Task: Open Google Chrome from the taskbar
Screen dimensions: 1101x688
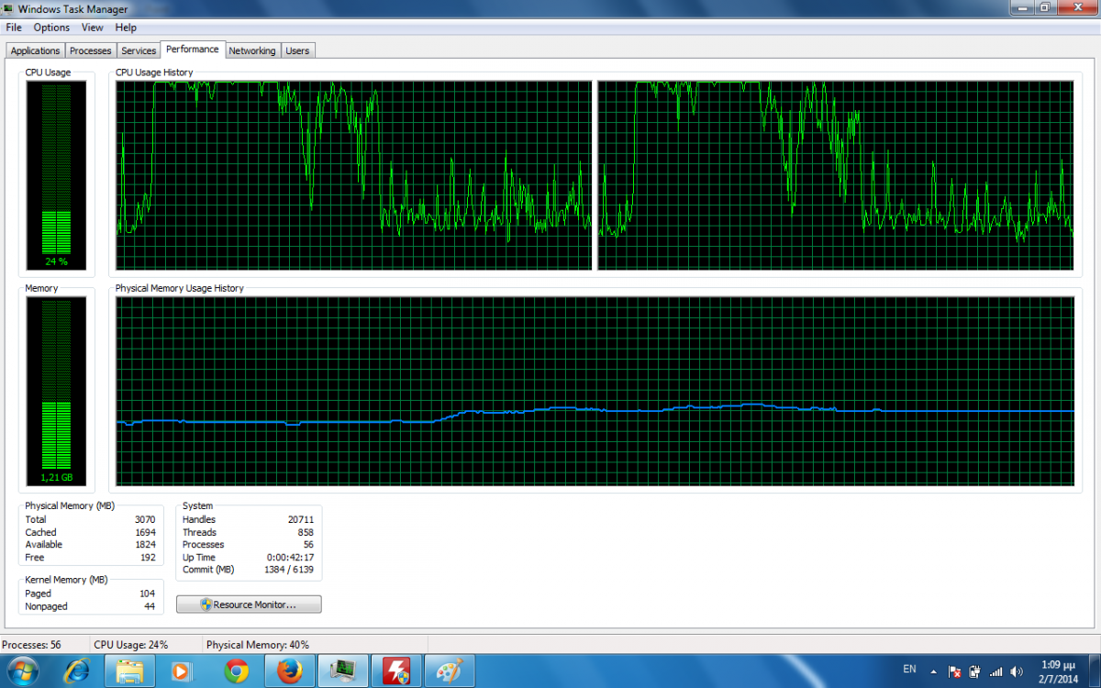Action: pyautogui.click(x=236, y=671)
